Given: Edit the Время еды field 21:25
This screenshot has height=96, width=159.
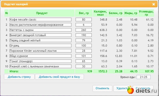Looking at the screenshot, I should tap(143, 77).
